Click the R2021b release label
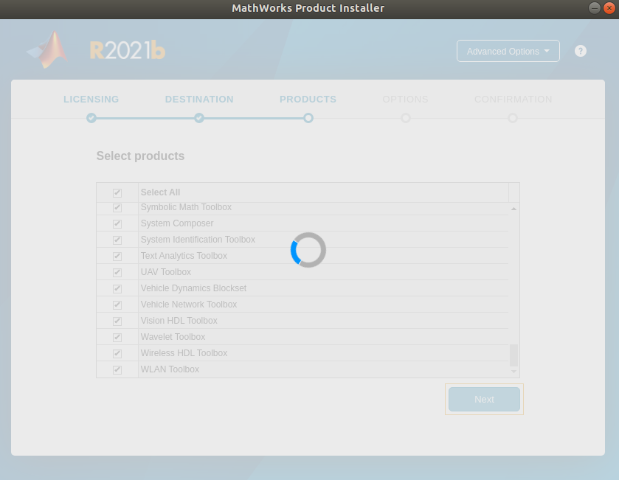619x480 pixels. (x=127, y=50)
